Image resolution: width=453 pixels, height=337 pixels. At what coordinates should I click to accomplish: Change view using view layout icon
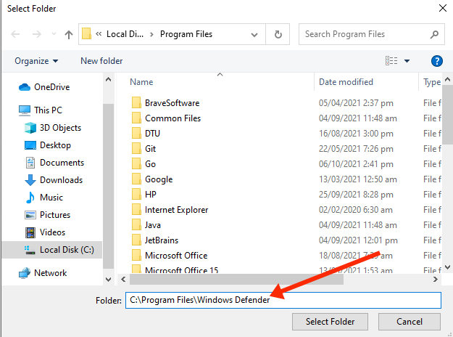391,61
